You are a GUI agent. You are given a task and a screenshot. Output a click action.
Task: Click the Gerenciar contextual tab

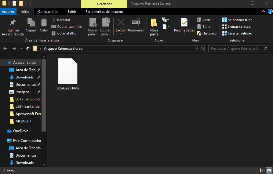pos(104,4)
